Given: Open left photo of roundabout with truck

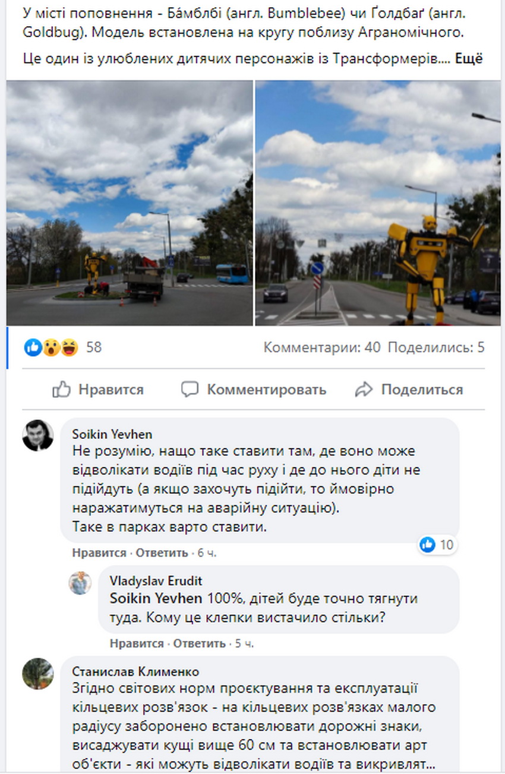Looking at the screenshot, I should pyautogui.click(x=130, y=203).
